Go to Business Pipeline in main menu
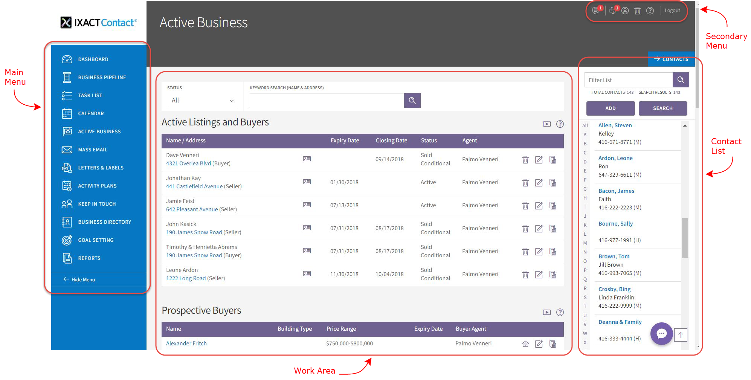751x380 pixels. (x=102, y=77)
